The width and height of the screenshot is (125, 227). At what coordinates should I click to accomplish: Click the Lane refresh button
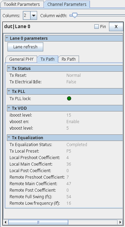point(25,47)
